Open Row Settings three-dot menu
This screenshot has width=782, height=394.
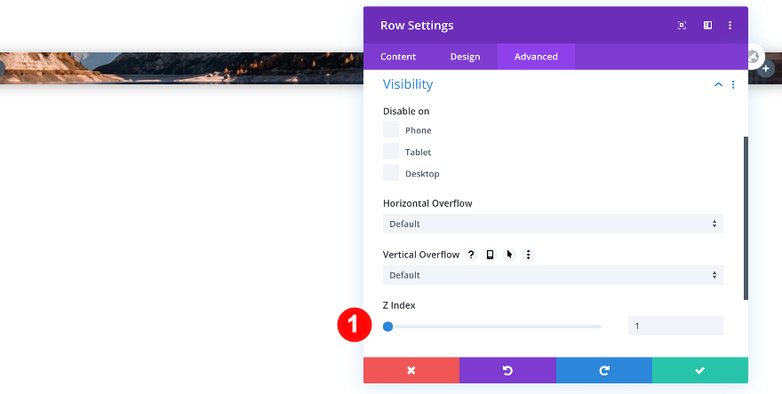tap(730, 26)
